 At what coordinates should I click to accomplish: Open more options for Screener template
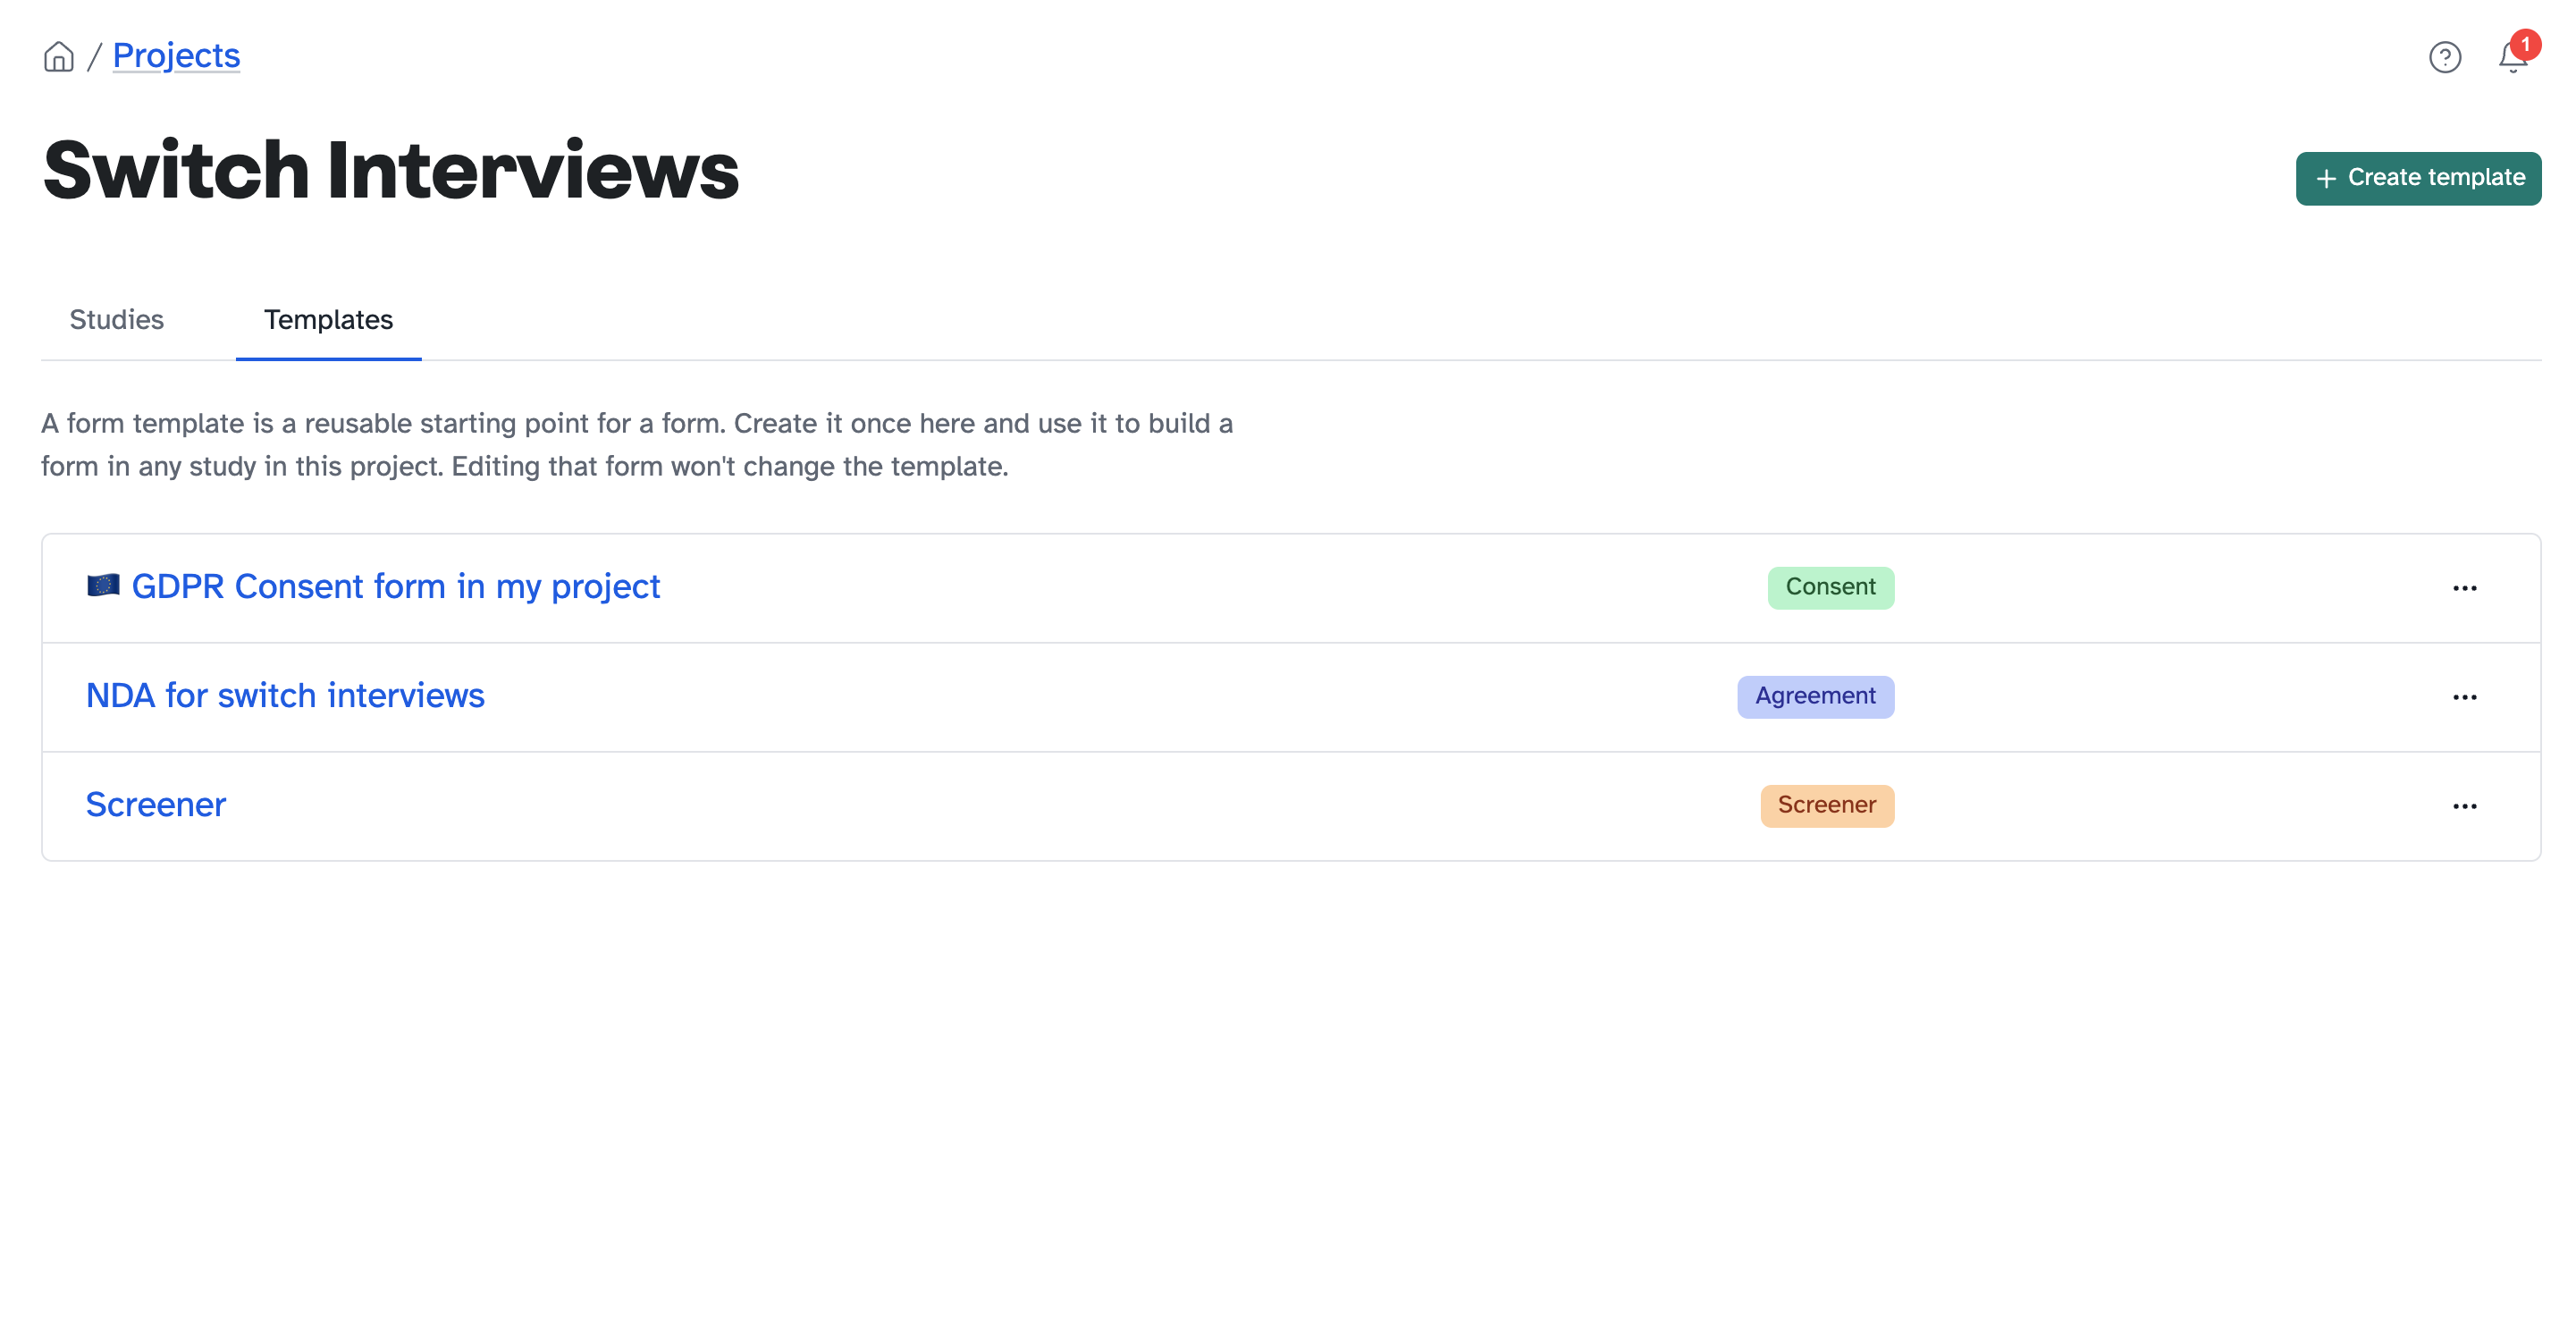point(2464,806)
